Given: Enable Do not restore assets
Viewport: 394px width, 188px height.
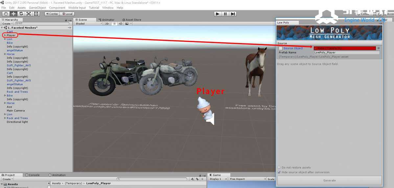Looking at the screenshot, I should [x=279, y=168].
